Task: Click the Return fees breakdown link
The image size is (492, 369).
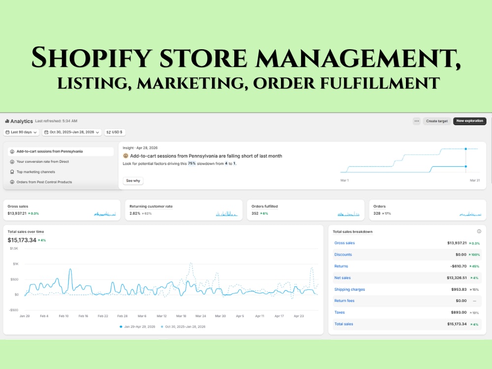Action: (x=344, y=301)
